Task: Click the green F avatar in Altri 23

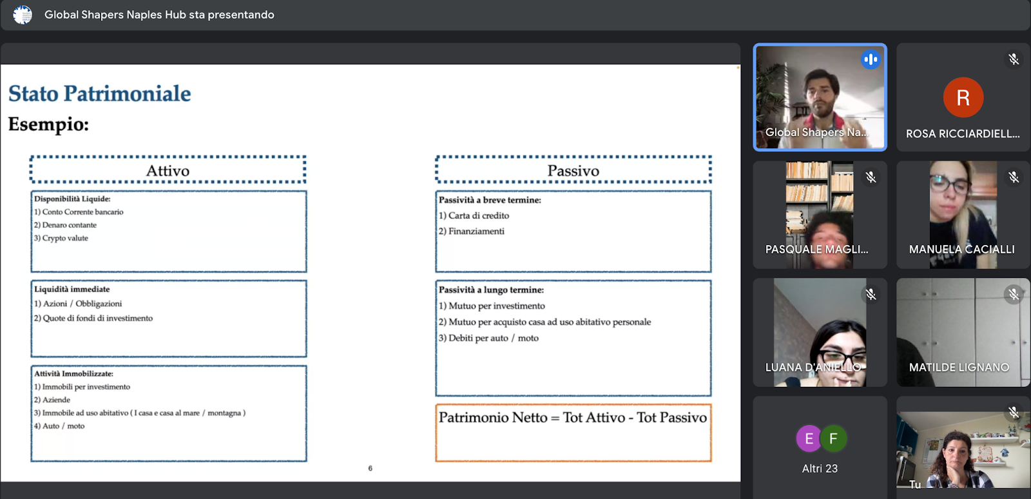Action: 833,438
